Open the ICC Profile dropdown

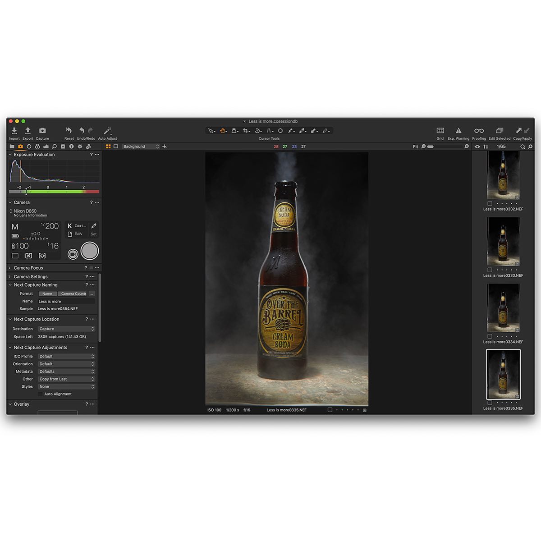66,356
